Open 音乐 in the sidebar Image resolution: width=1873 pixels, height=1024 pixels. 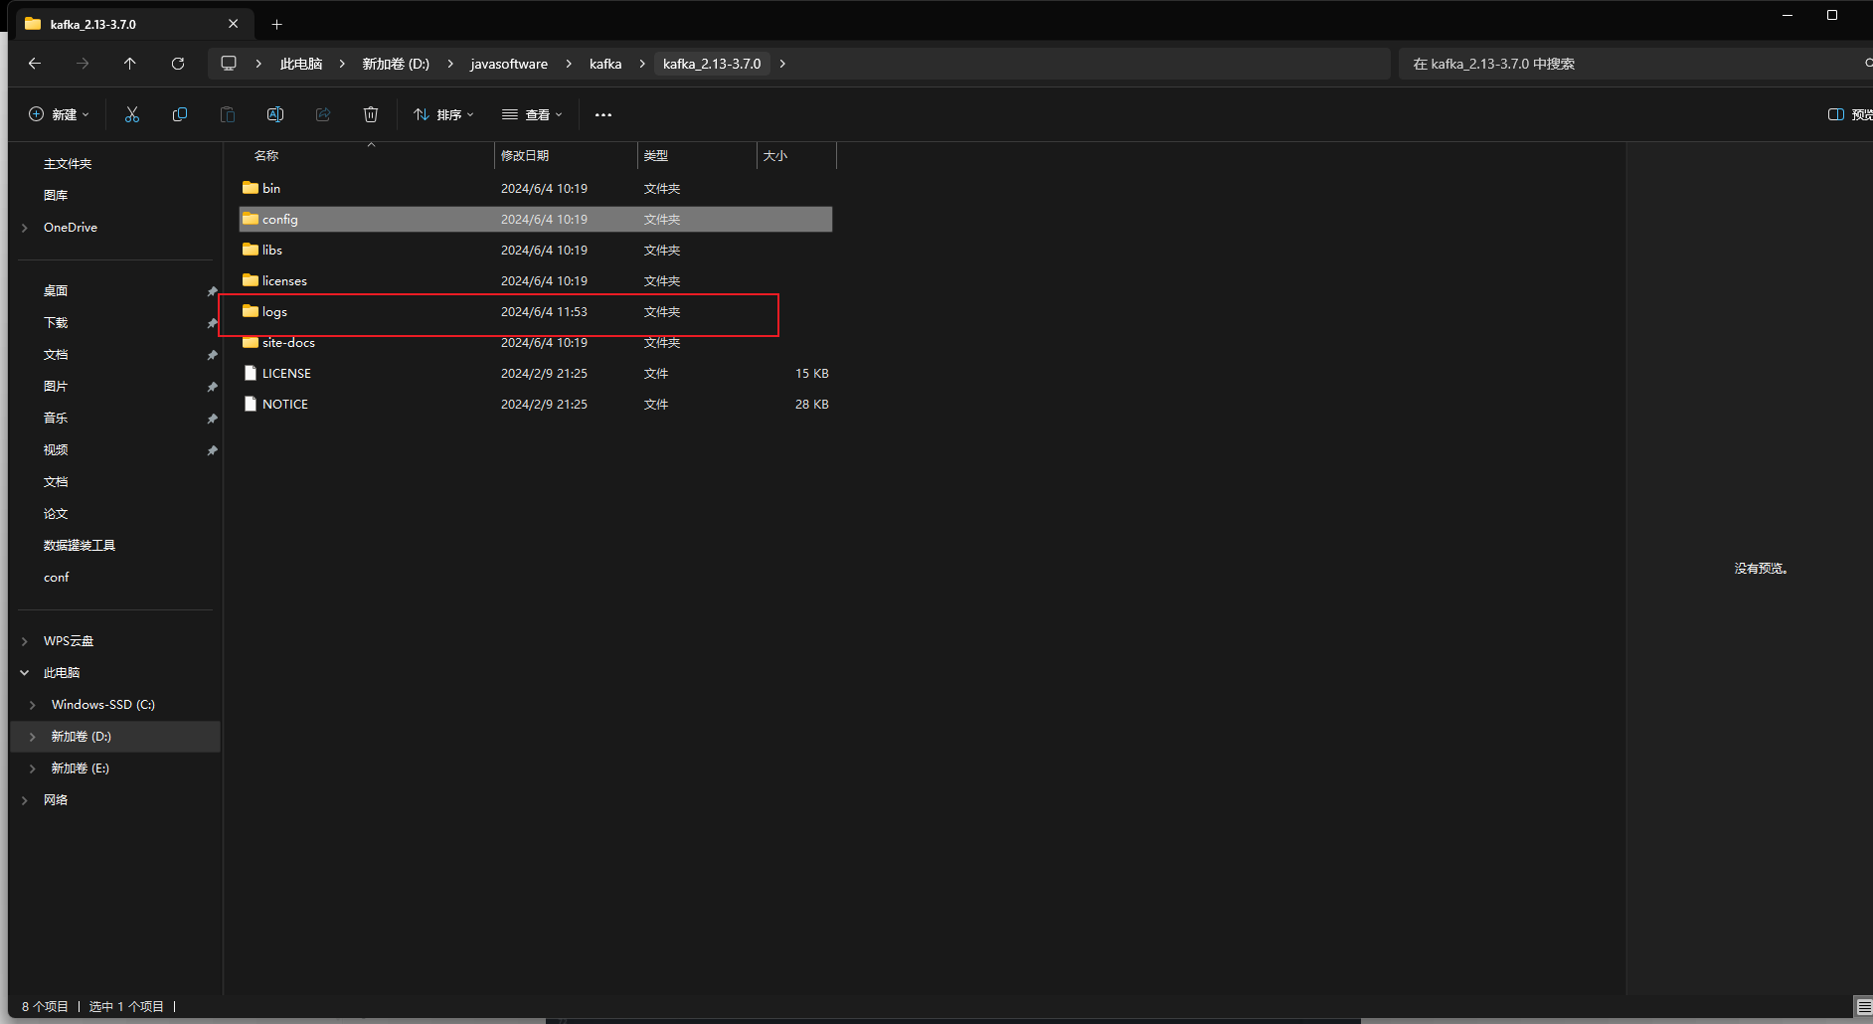click(56, 419)
